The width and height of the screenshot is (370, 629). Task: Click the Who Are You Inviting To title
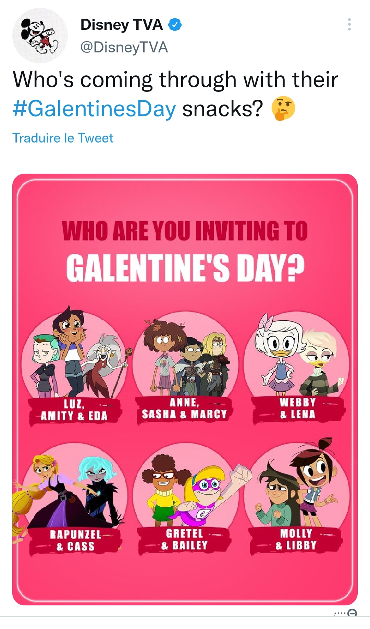pyautogui.click(x=185, y=231)
